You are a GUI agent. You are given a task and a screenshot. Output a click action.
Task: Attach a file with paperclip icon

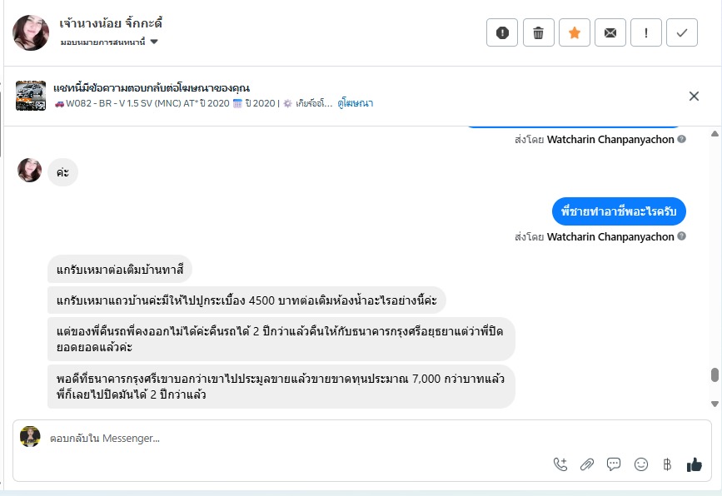pos(587,464)
